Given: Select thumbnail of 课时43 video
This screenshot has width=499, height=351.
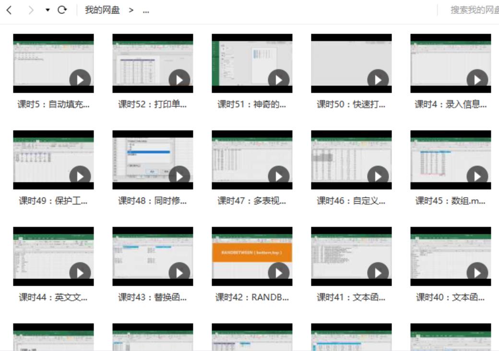Looking at the screenshot, I should [153, 256].
